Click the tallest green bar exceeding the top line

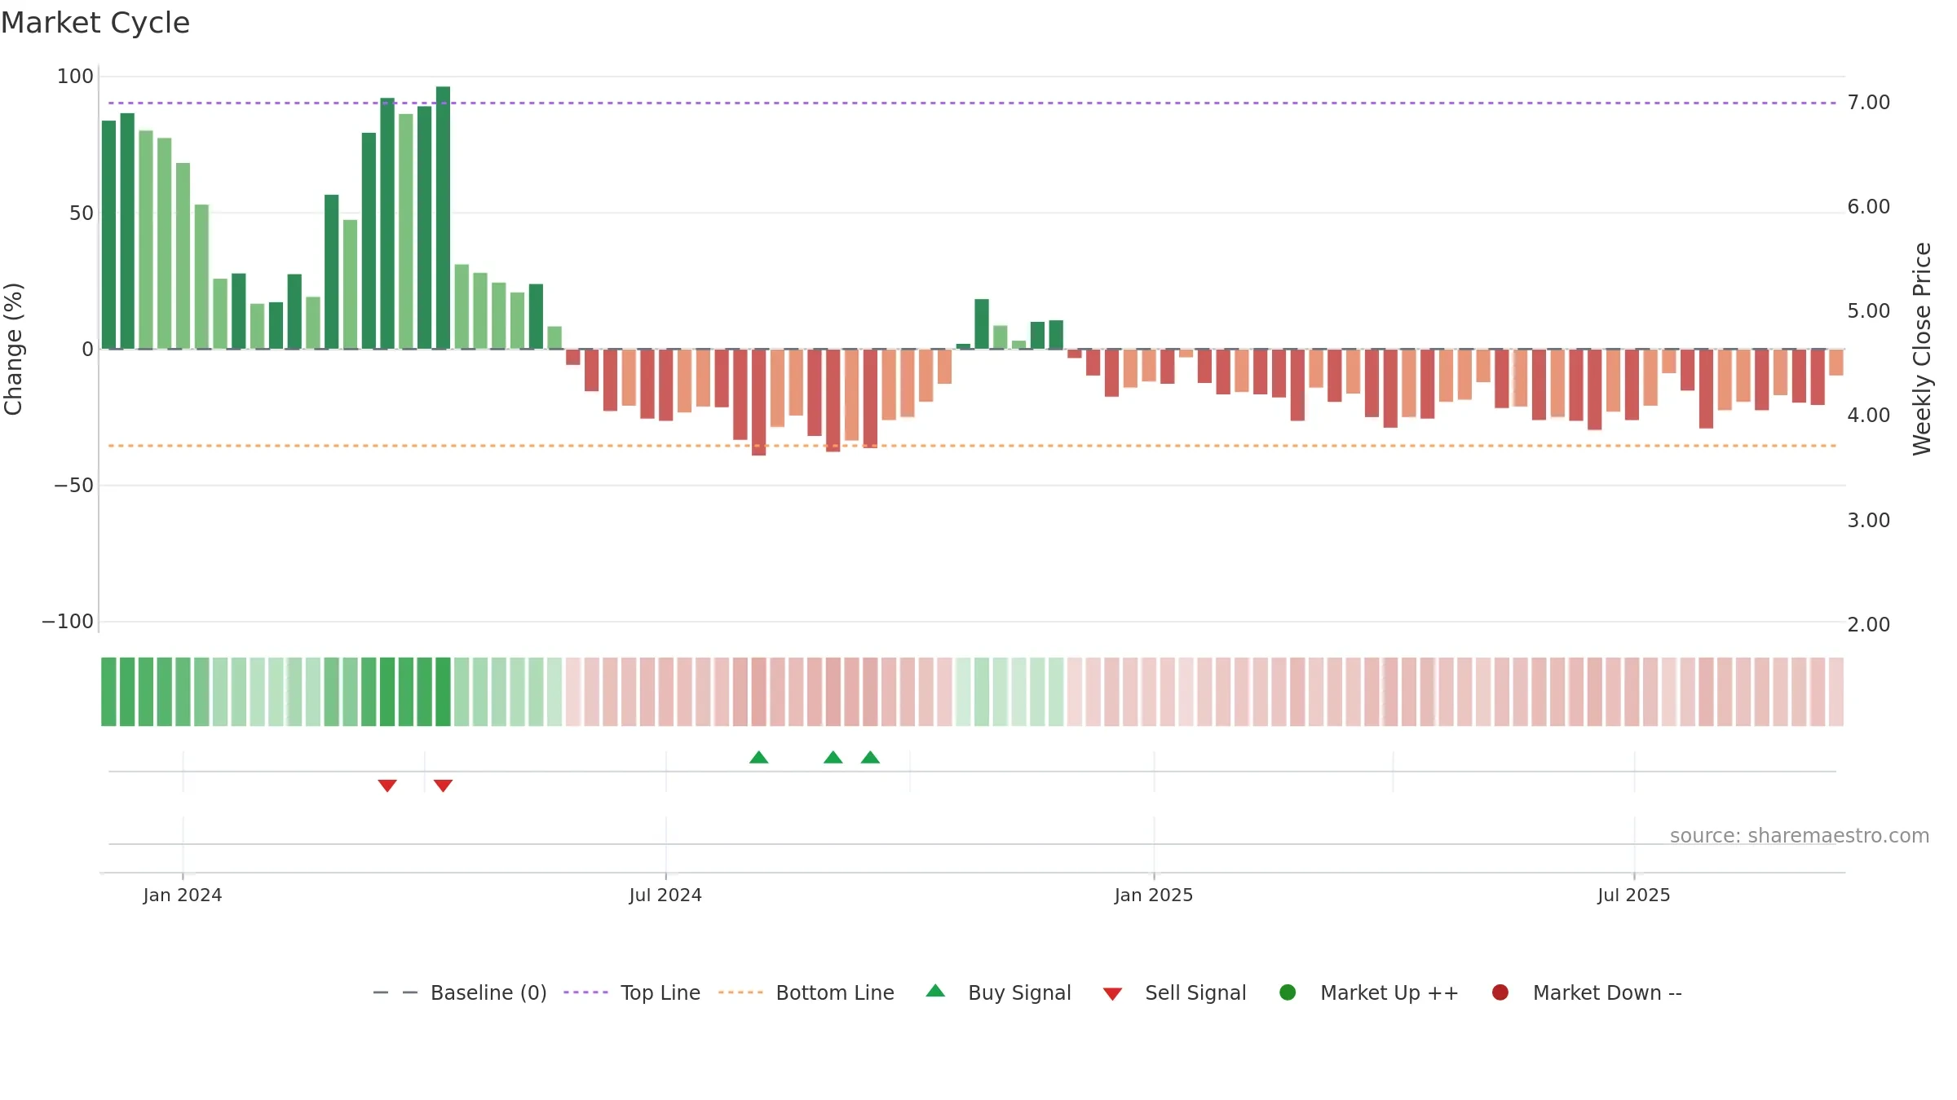click(x=443, y=218)
